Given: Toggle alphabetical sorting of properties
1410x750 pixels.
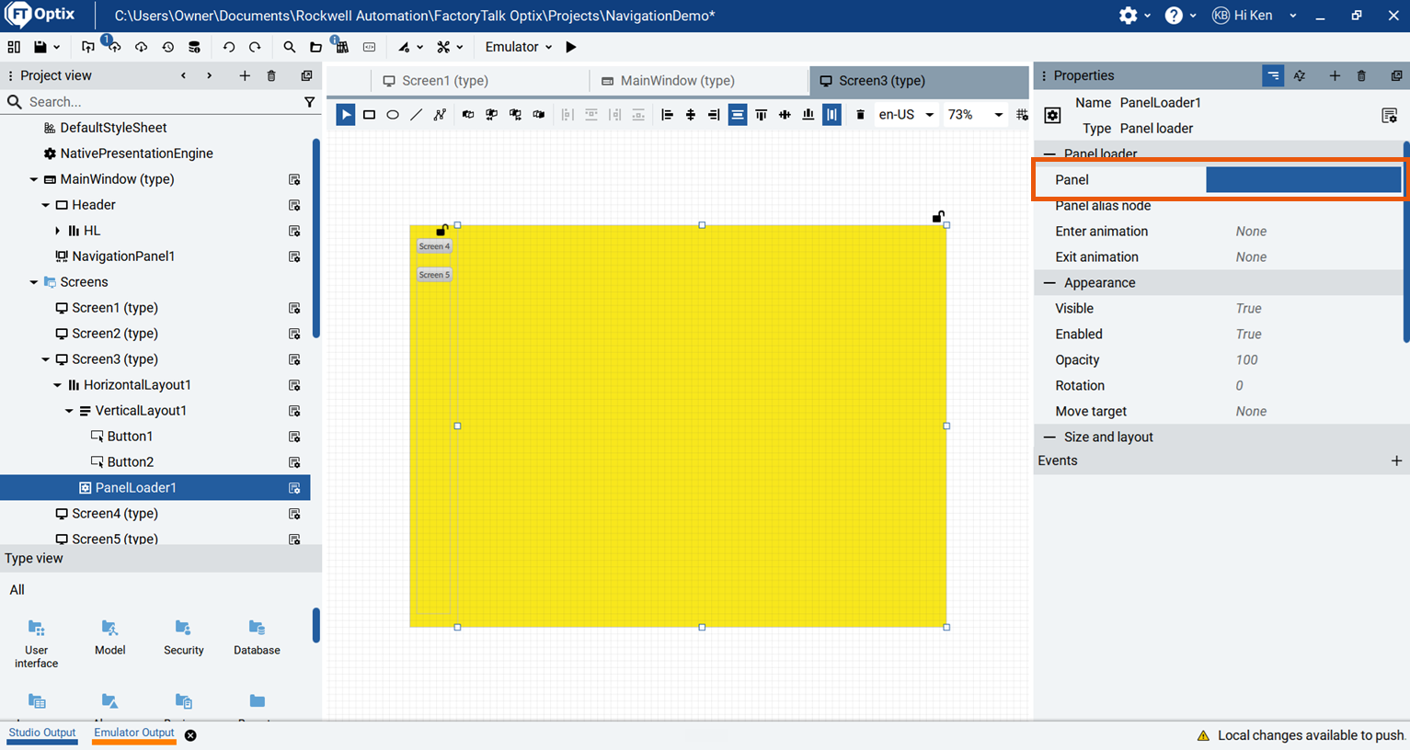Looking at the screenshot, I should (1300, 75).
